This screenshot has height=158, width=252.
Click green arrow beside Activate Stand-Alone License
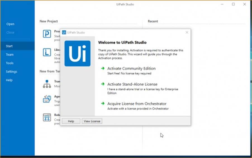click(x=103, y=84)
